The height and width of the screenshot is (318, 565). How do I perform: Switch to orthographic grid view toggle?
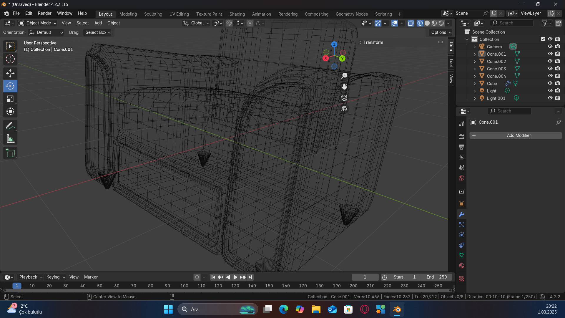[344, 109]
